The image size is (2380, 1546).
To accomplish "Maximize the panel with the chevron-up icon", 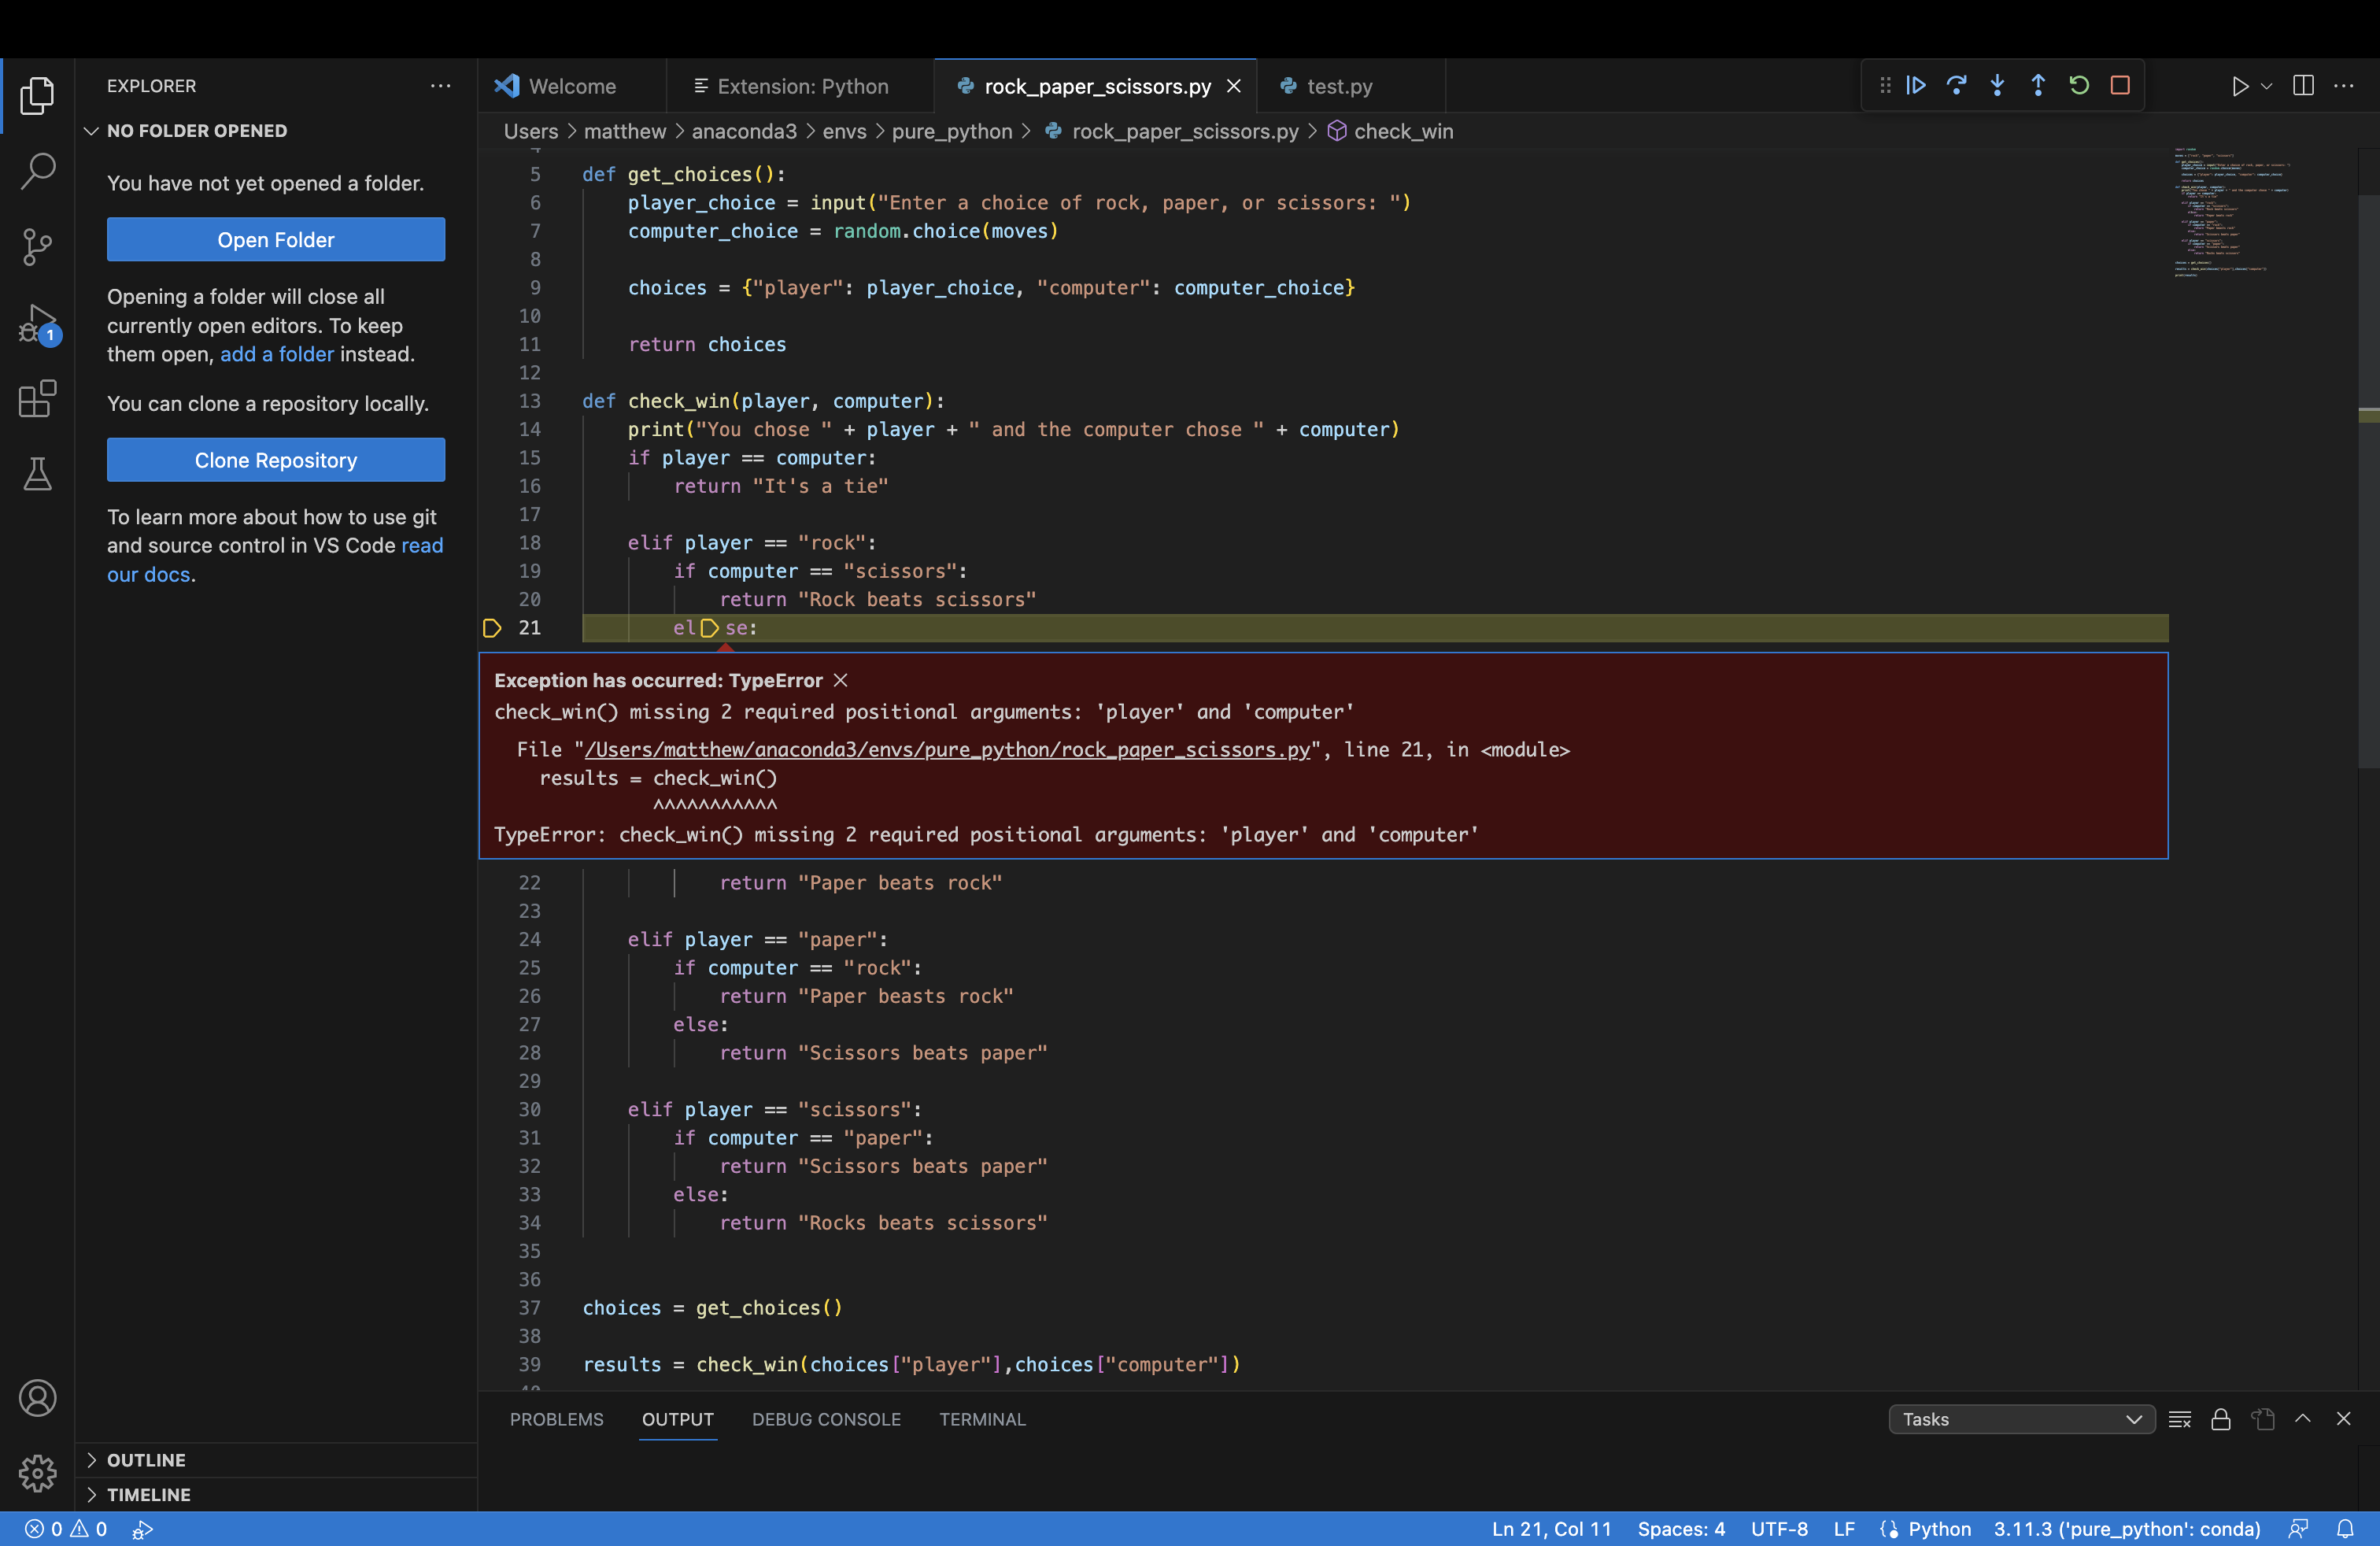I will click(x=2303, y=1419).
